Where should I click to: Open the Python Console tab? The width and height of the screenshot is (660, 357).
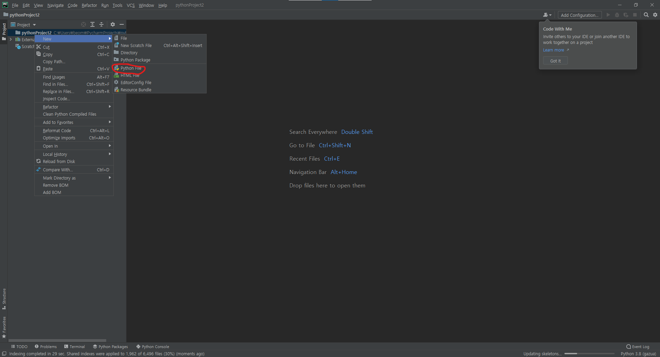point(153,346)
